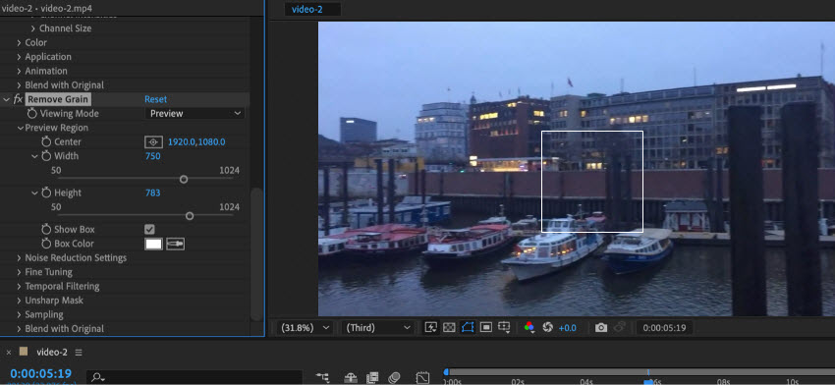Expand Blend with Original under Sampling
Viewport: 835px width, 385px height.
[20, 329]
